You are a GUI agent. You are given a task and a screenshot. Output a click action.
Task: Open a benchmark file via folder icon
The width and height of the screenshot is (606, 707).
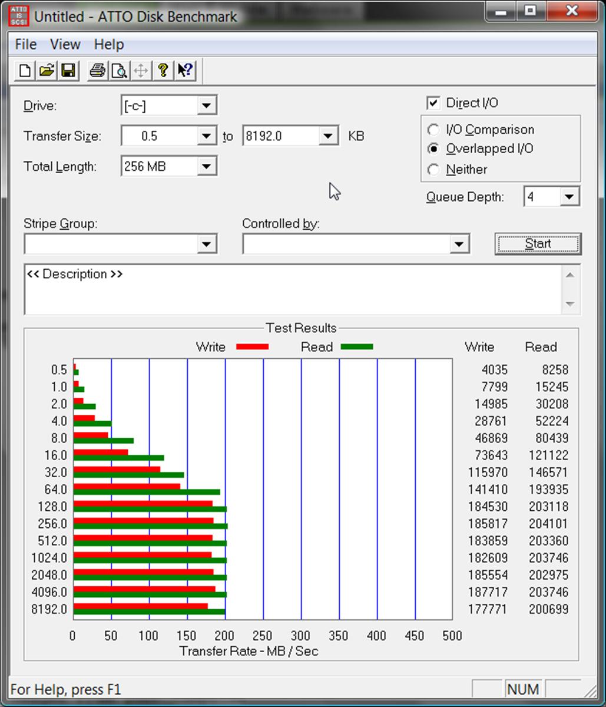pos(47,71)
